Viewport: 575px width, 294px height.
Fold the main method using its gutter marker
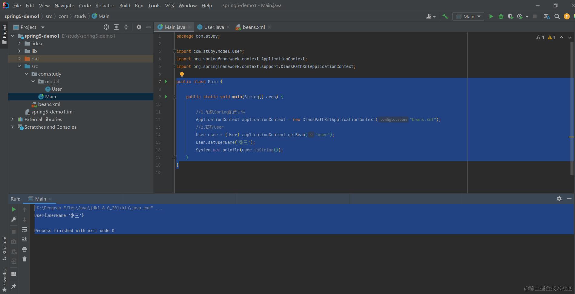[174, 97]
